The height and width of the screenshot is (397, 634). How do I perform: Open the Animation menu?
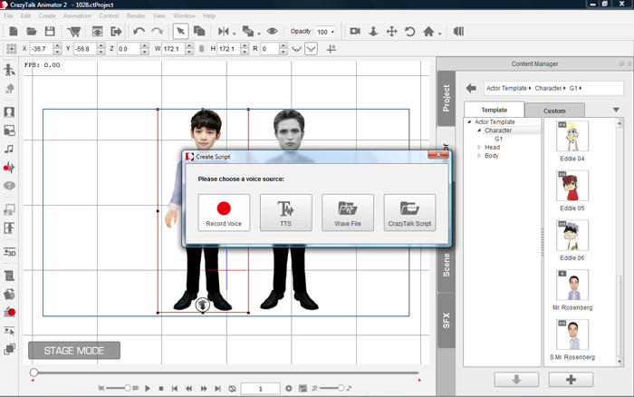coord(77,15)
